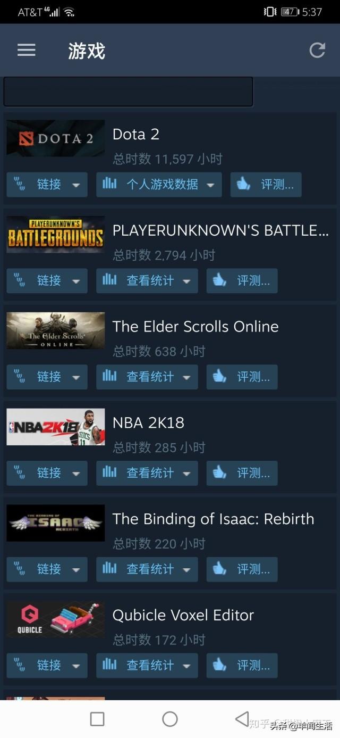340x738 pixels.
Task: Expand the 链接 dropdown for Dota 2
Action: [76, 185]
